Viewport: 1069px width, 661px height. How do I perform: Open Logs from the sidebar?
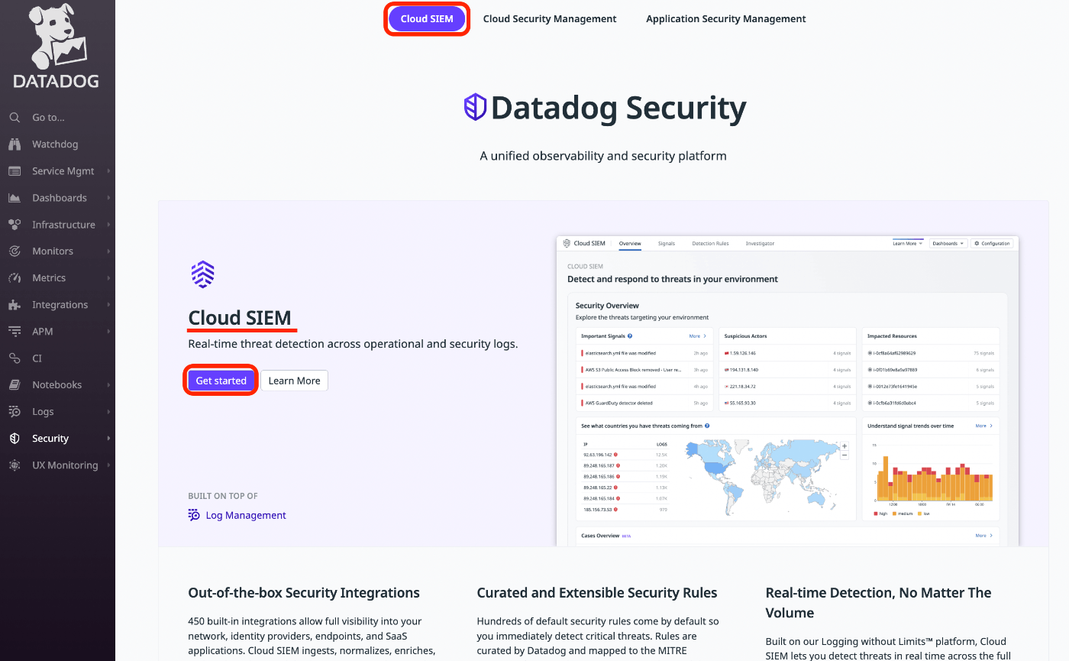(43, 412)
